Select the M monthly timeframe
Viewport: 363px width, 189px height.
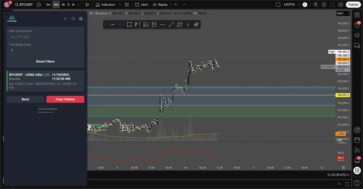73,5
